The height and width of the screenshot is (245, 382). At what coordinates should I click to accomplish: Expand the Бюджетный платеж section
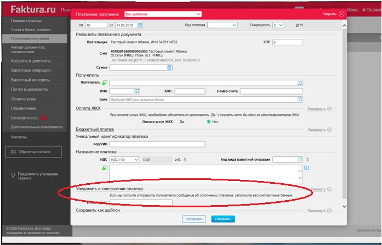319,130
